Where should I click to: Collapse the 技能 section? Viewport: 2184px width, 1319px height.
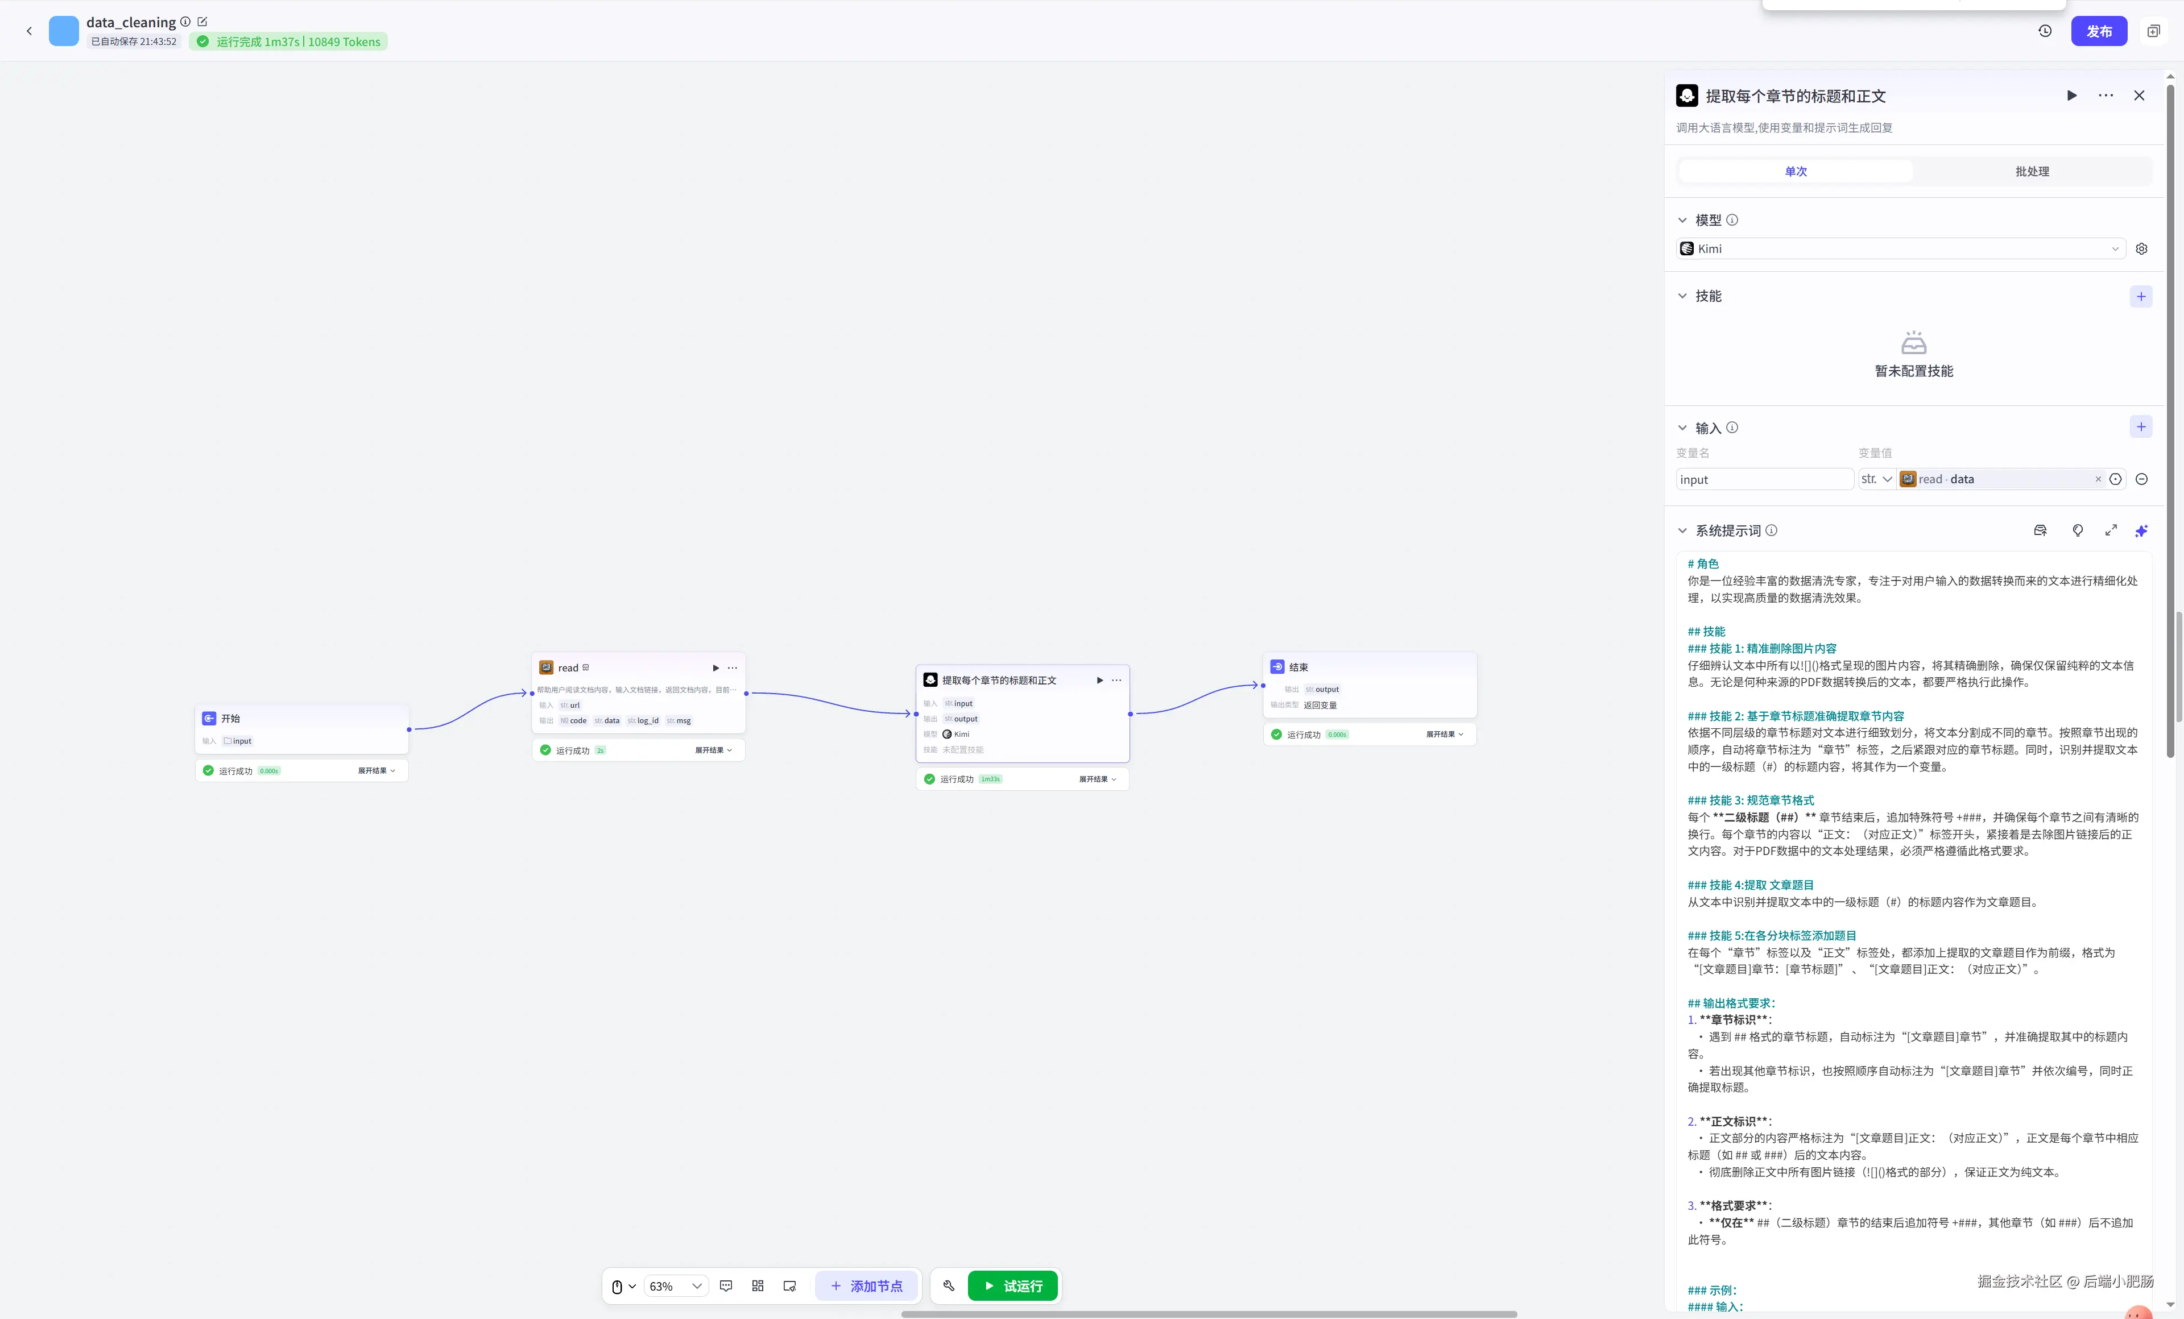[x=1682, y=296]
